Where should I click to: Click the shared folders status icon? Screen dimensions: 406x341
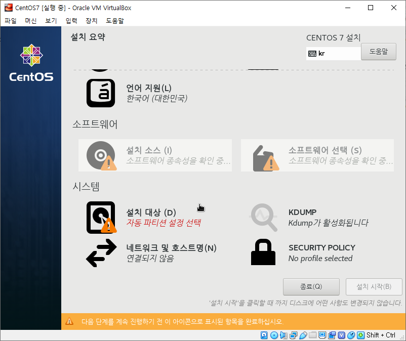[x=313, y=335]
